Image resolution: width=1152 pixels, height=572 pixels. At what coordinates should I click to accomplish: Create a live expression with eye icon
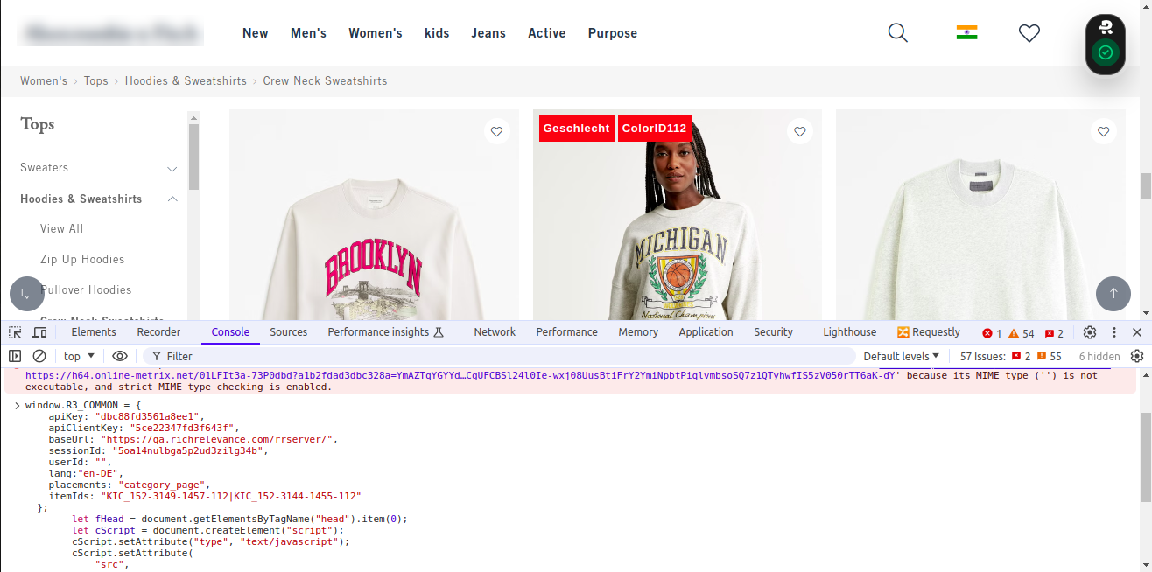tap(120, 356)
